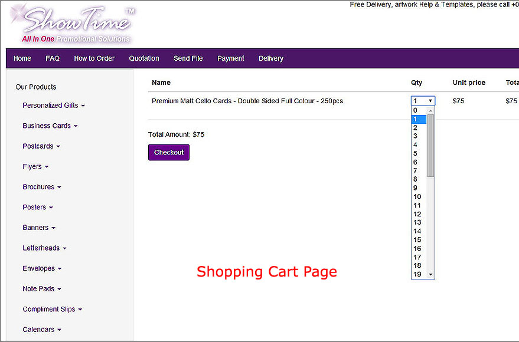
Task: Choose quantity 12 in Qty list
Action: (419, 214)
